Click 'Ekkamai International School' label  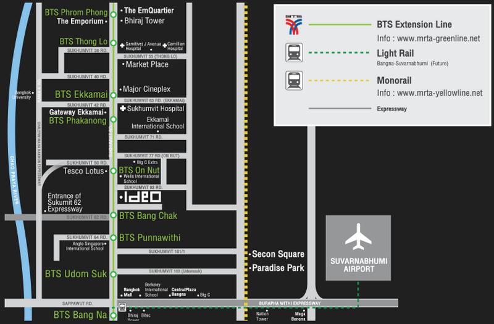(x=157, y=123)
